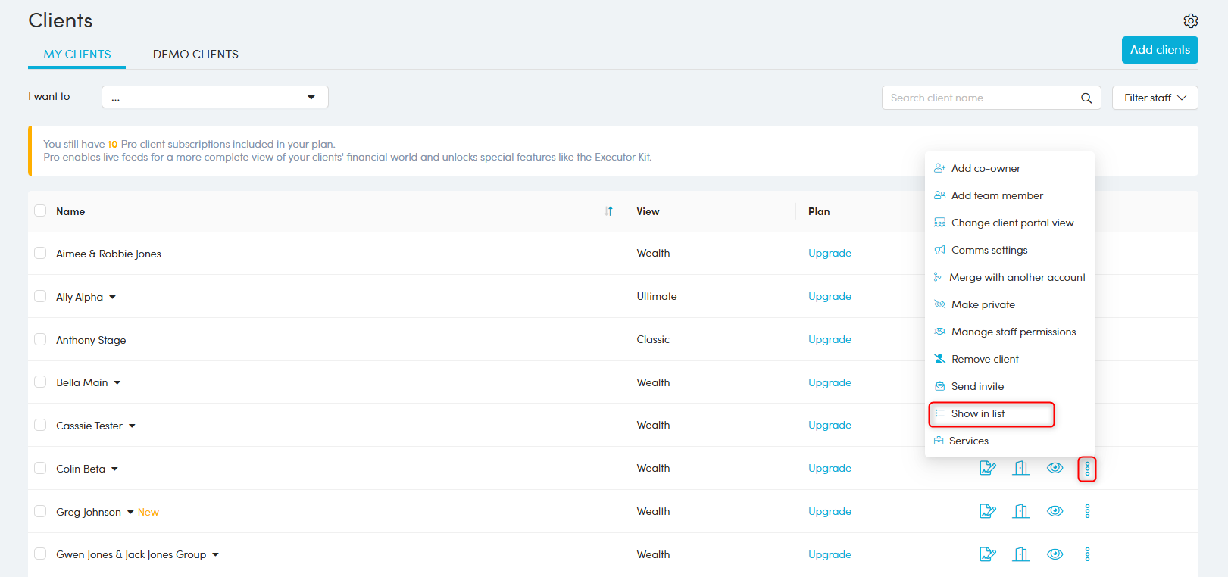The width and height of the screenshot is (1228, 577).
Task: Choose 'Remove client' menu option
Action: pos(985,359)
